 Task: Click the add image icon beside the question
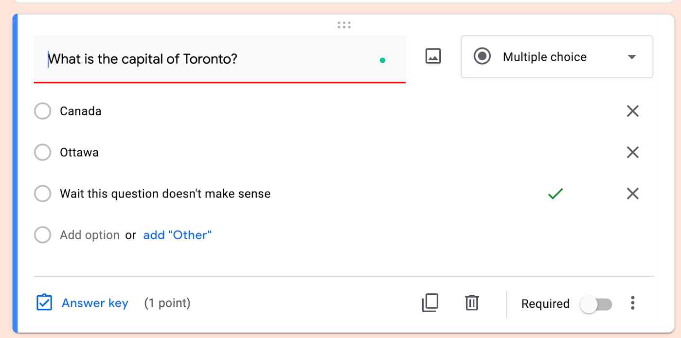pyautogui.click(x=433, y=56)
